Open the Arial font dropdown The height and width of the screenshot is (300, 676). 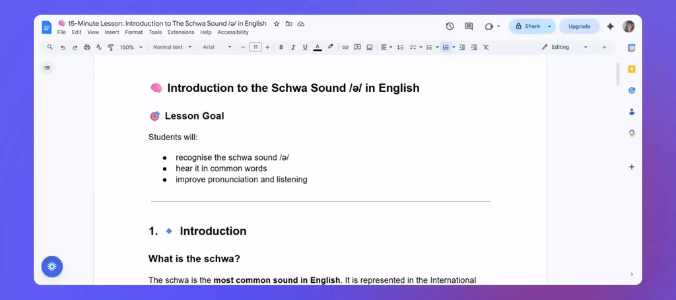[x=217, y=47]
